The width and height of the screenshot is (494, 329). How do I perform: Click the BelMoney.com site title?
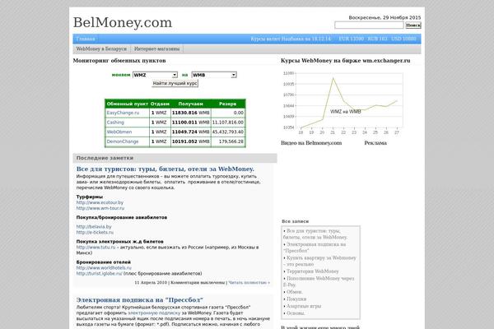coord(123,23)
